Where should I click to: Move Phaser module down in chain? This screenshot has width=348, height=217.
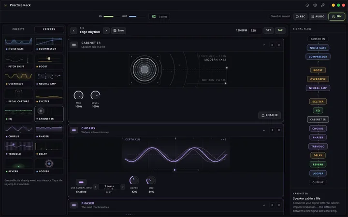(x=279, y=205)
